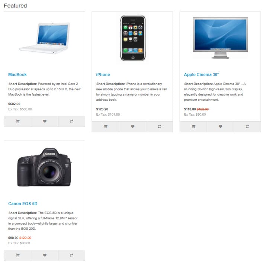This screenshot has height=264, width=264.
Task: Add MacBook to wish list heart
Action: (45, 121)
